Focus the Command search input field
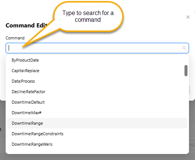Screen dimensions: 195x160 point(97,48)
